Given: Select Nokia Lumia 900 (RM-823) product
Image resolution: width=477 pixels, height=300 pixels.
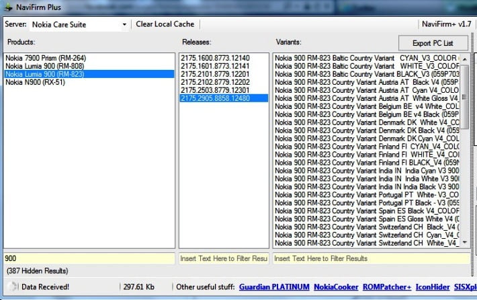Looking at the screenshot, I should [89, 74].
